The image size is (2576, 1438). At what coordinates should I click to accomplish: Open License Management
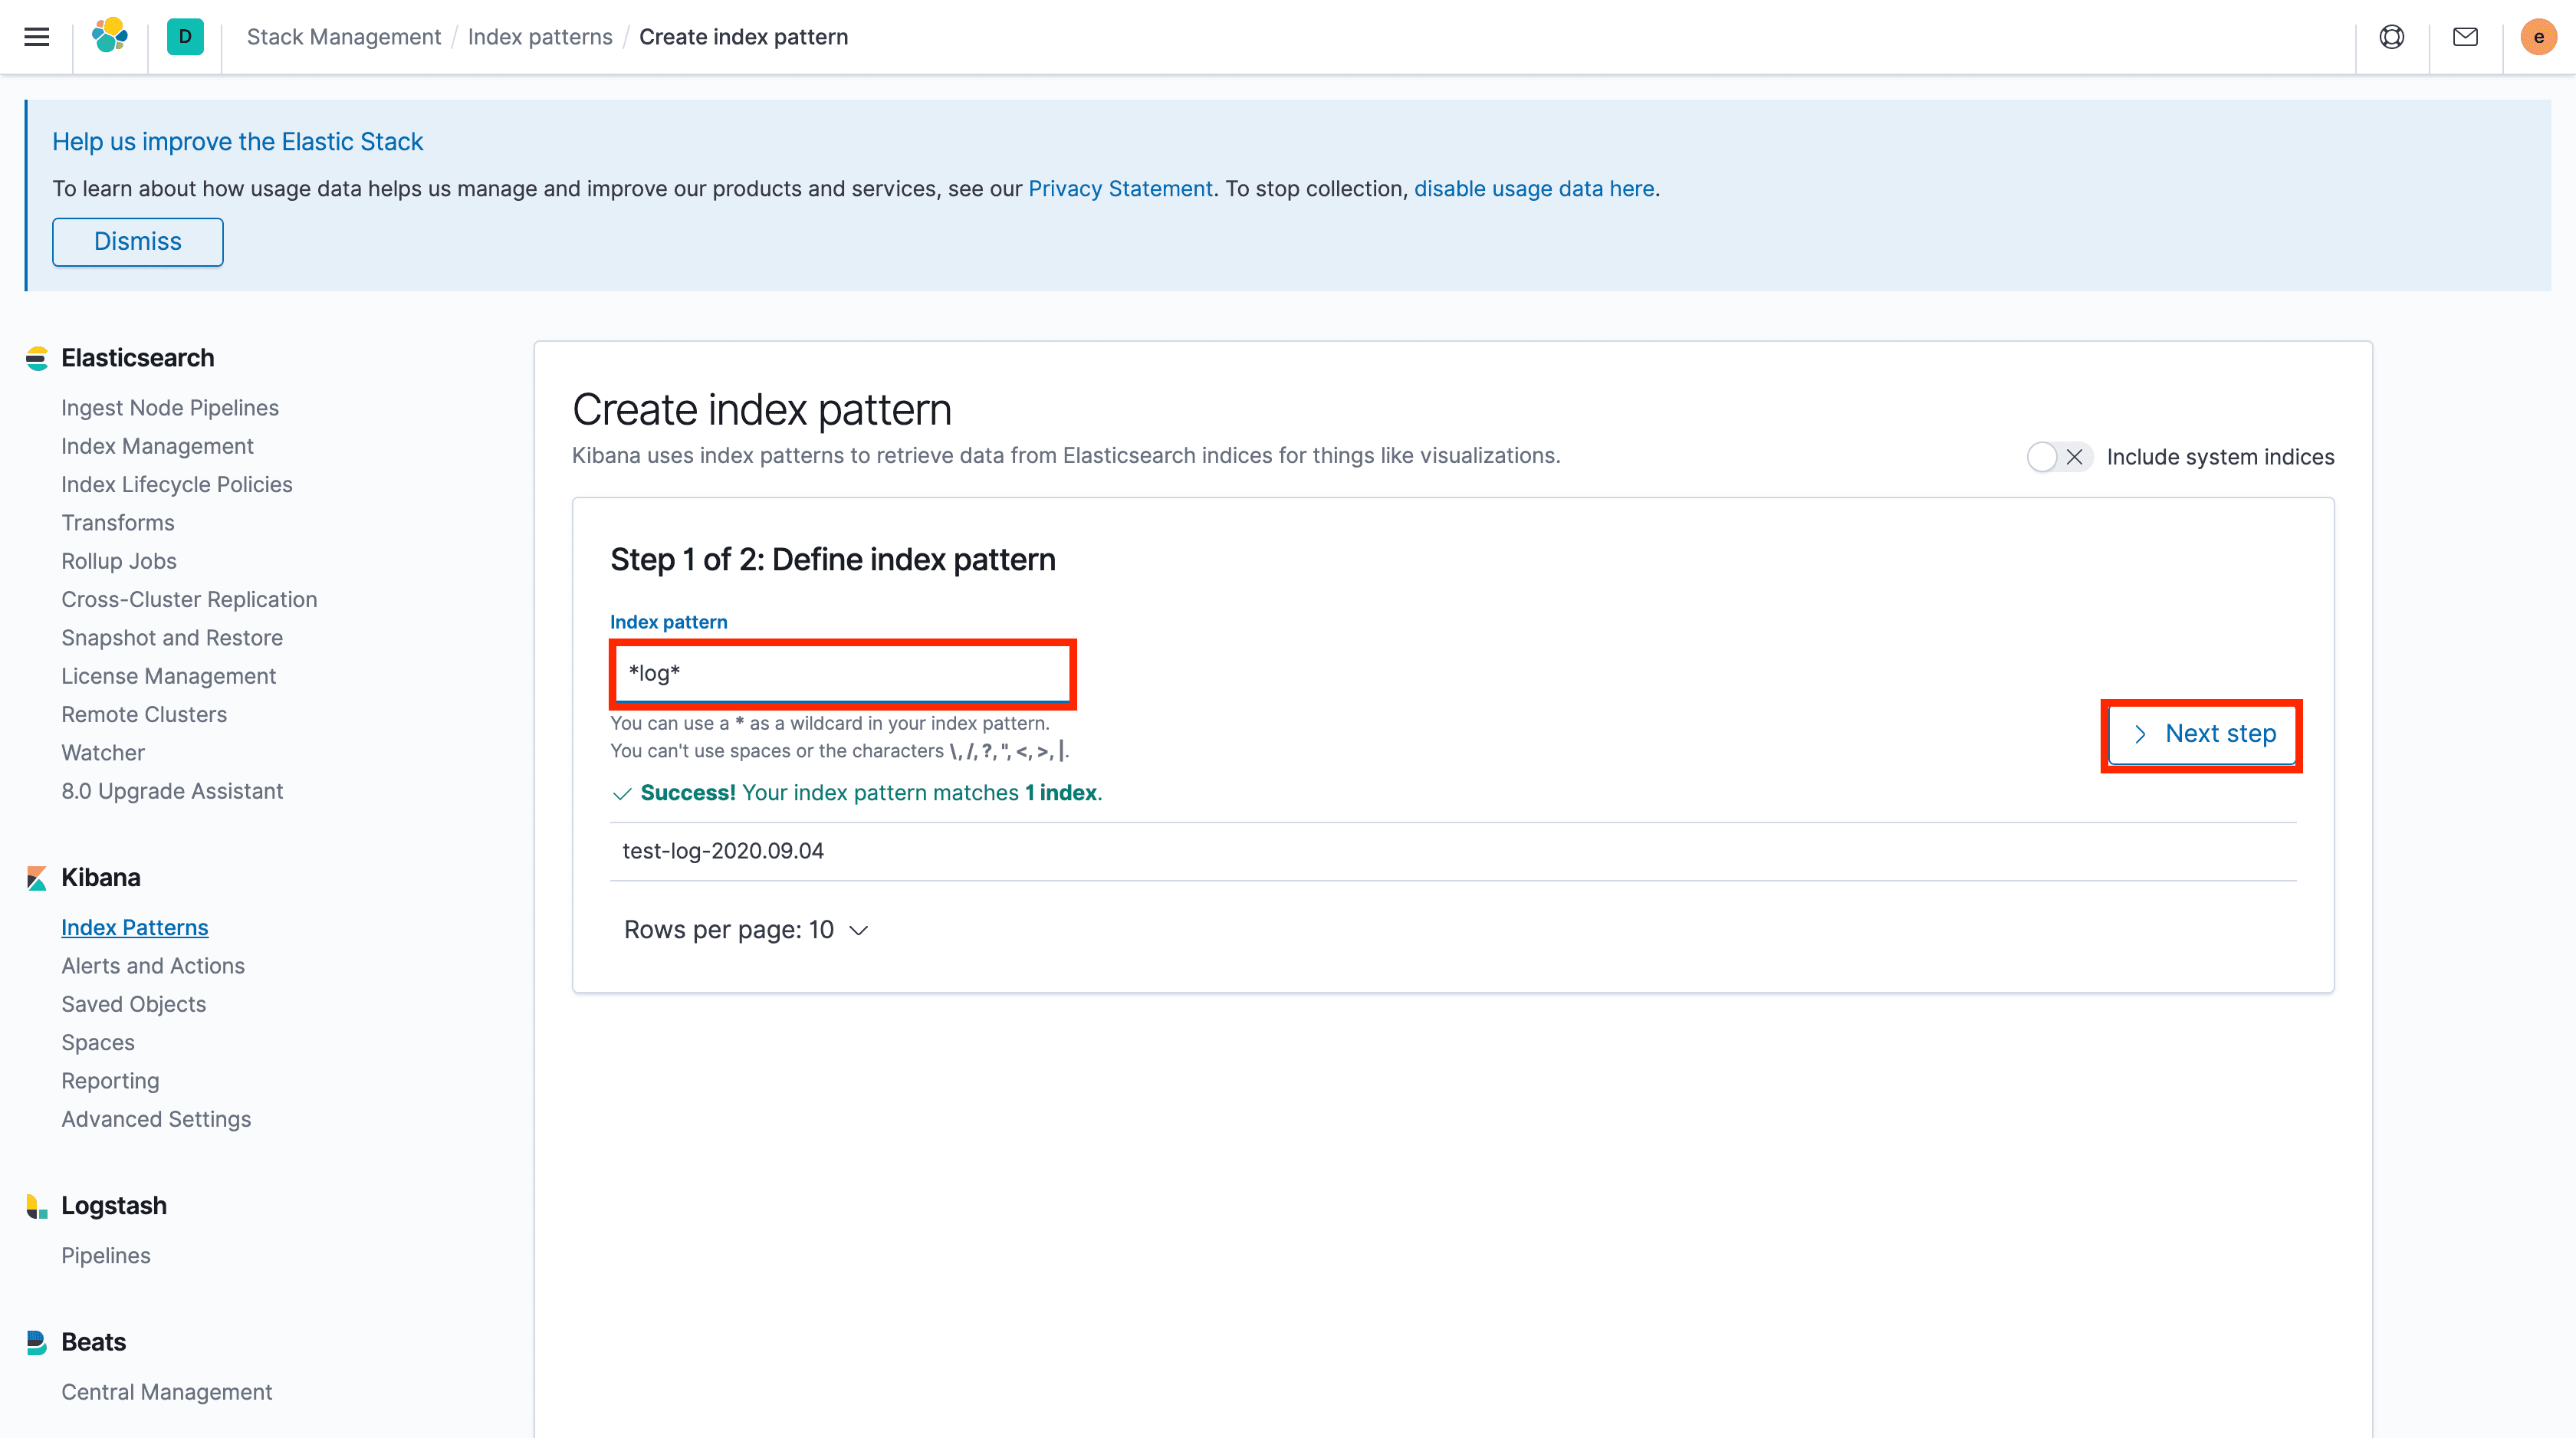(x=168, y=676)
